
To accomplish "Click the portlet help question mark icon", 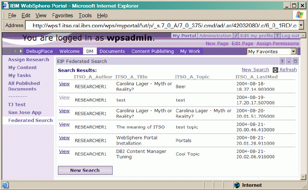I will click(282, 62).
